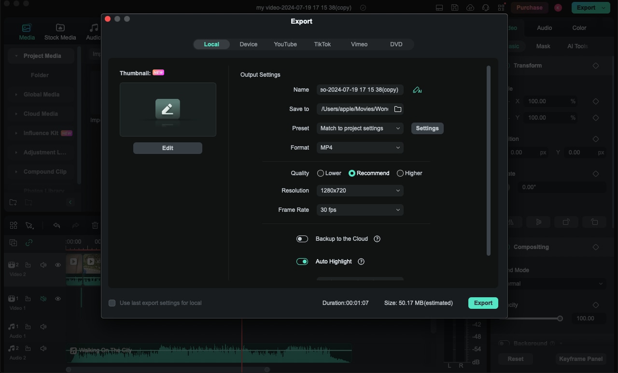The width and height of the screenshot is (618, 373).
Task: Open the layout switch icon in the title bar
Action: coord(439,8)
